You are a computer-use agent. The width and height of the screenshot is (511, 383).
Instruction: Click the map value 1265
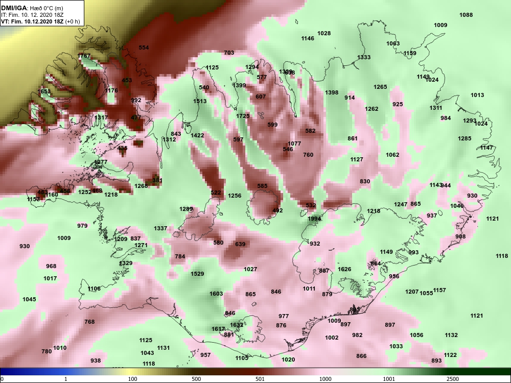click(380, 87)
